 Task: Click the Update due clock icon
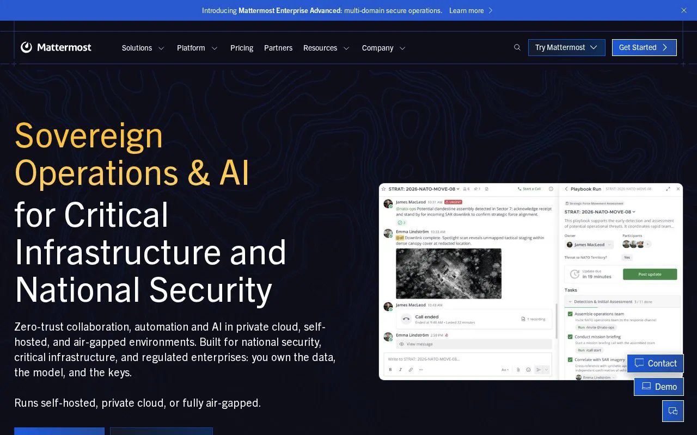click(x=573, y=274)
